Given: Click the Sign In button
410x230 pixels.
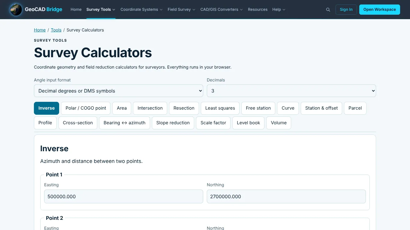Looking at the screenshot, I should click(346, 10).
